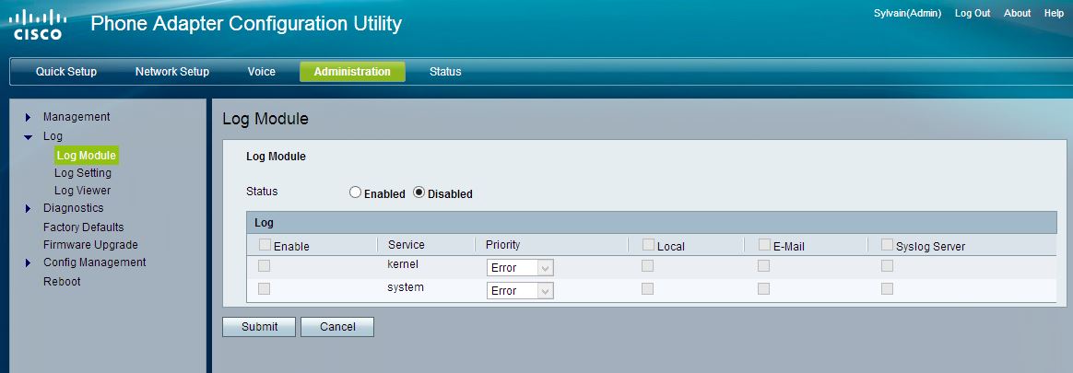
Task: Open Firmware Upgrade in the sidebar
Action: (x=90, y=245)
